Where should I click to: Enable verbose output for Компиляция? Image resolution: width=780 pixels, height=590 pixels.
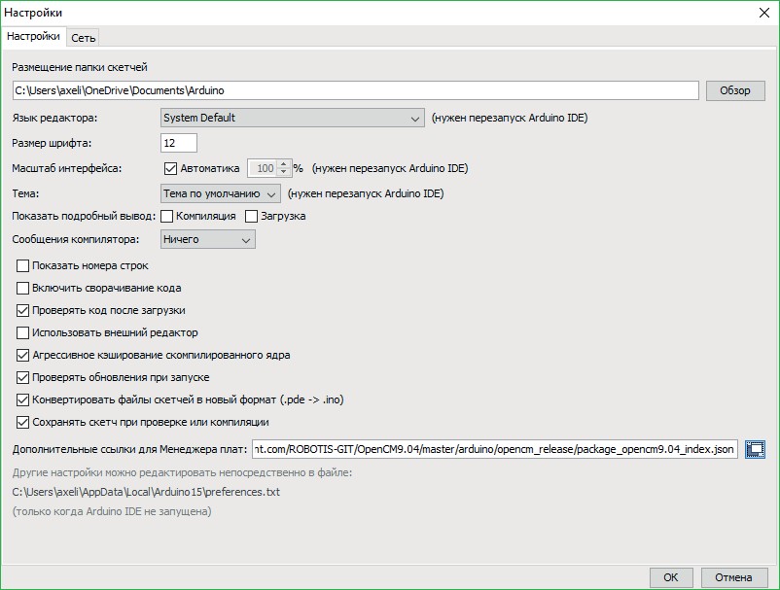coord(167,216)
